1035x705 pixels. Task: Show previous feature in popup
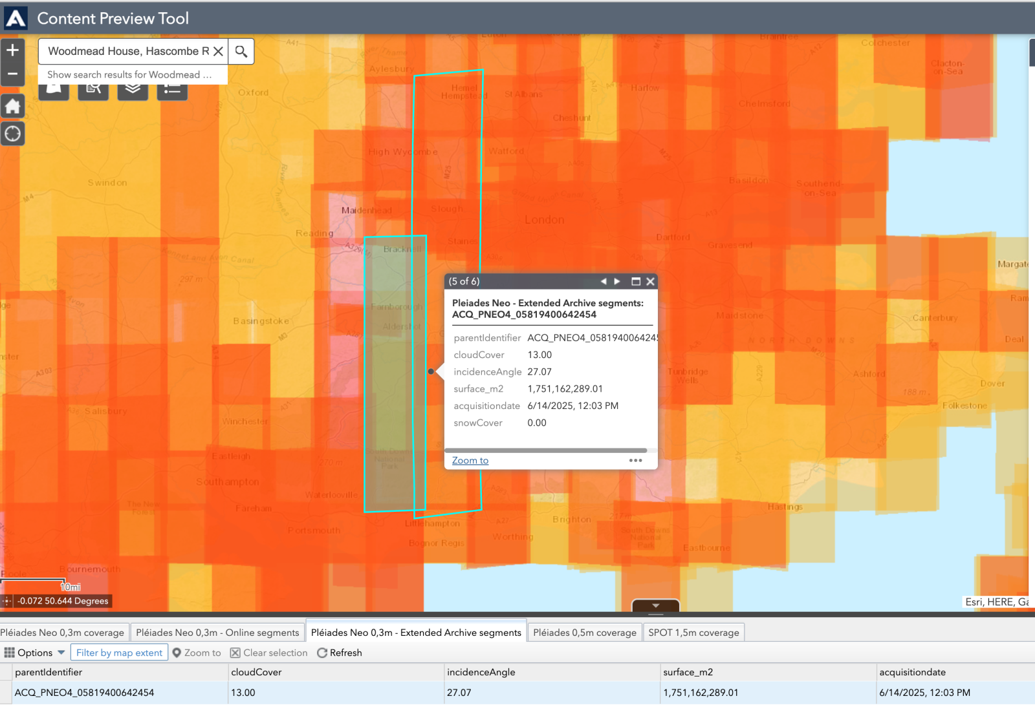[x=603, y=281]
